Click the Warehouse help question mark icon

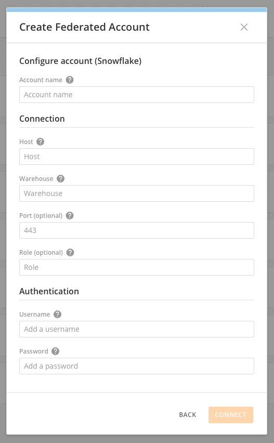(60, 178)
